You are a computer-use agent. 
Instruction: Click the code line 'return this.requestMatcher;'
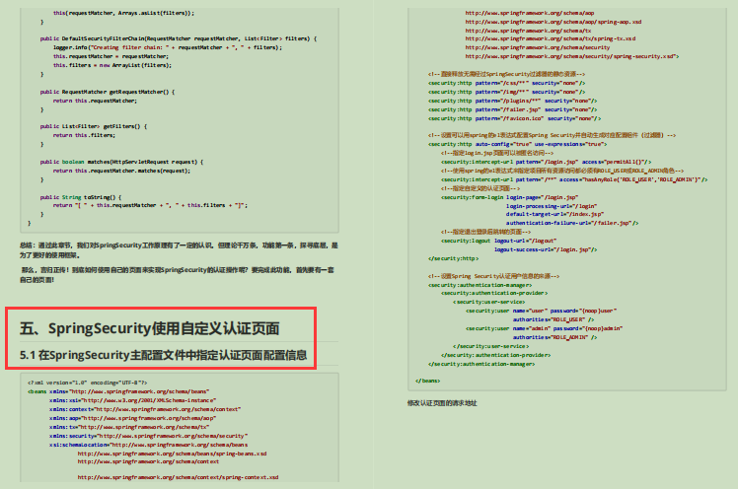click(95, 101)
